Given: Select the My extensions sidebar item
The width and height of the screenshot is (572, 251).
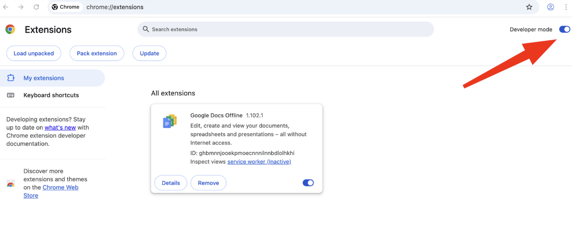Looking at the screenshot, I should pyautogui.click(x=52, y=78).
